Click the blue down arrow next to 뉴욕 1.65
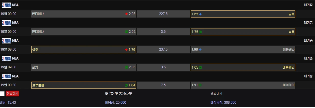This screenshot has height=108, width=315. click(x=200, y=14)
